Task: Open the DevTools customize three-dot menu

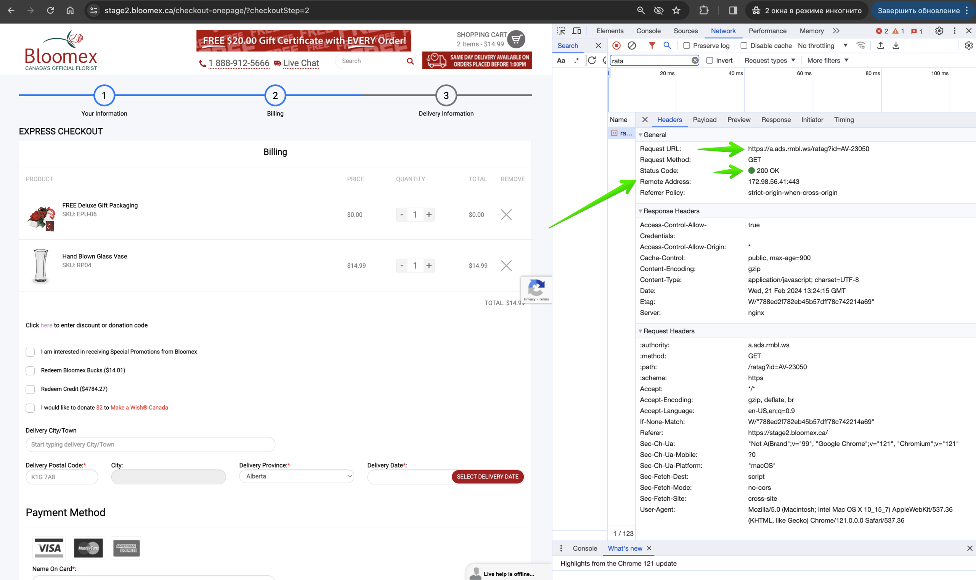Action: tap(955, 31)
